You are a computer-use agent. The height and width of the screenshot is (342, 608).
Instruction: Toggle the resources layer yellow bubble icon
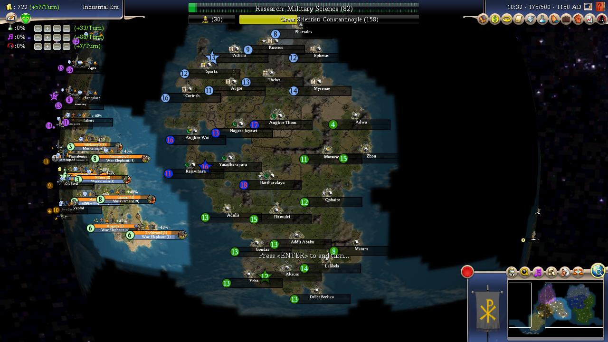[x=525, y=272]
